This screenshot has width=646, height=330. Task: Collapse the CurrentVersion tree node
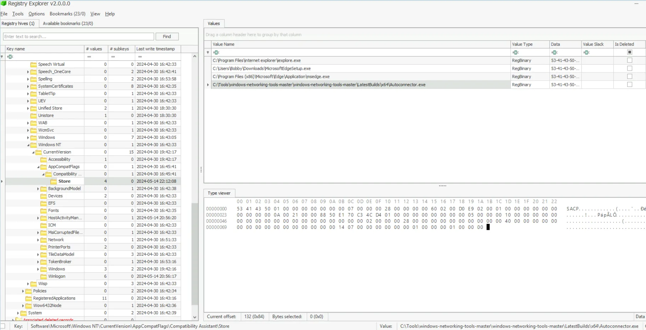[x=33, y=152]
